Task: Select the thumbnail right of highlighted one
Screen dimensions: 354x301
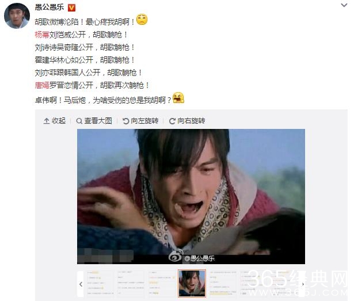Action: tap(223, 283)
